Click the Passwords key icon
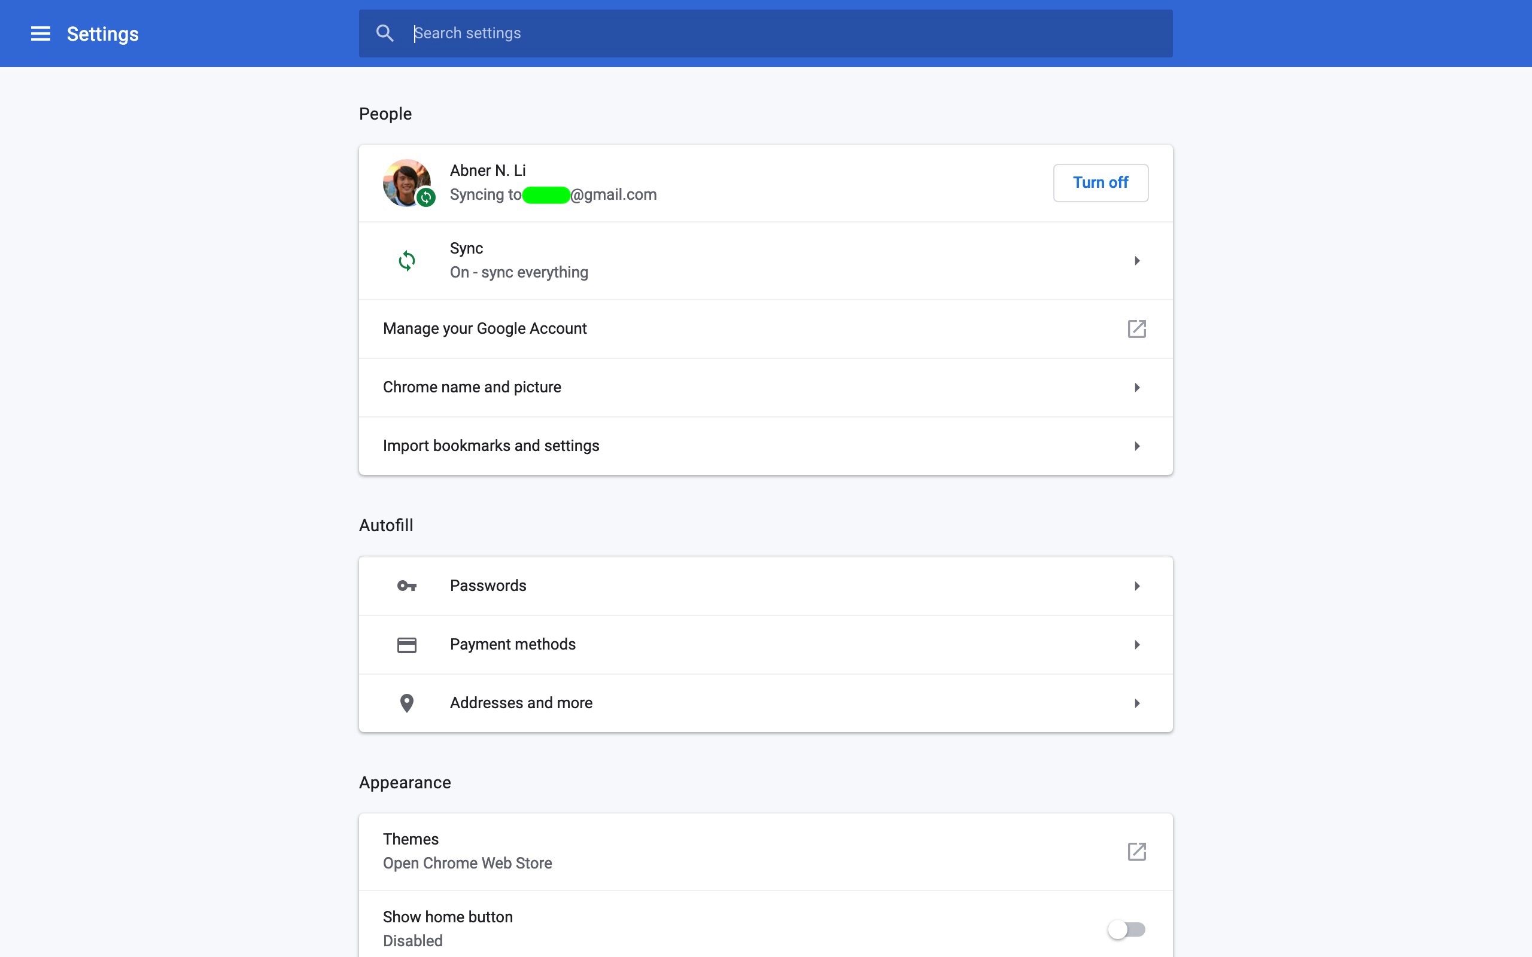Image resolution: width=1532 pixels, height=957 pixels. point(406,586)
